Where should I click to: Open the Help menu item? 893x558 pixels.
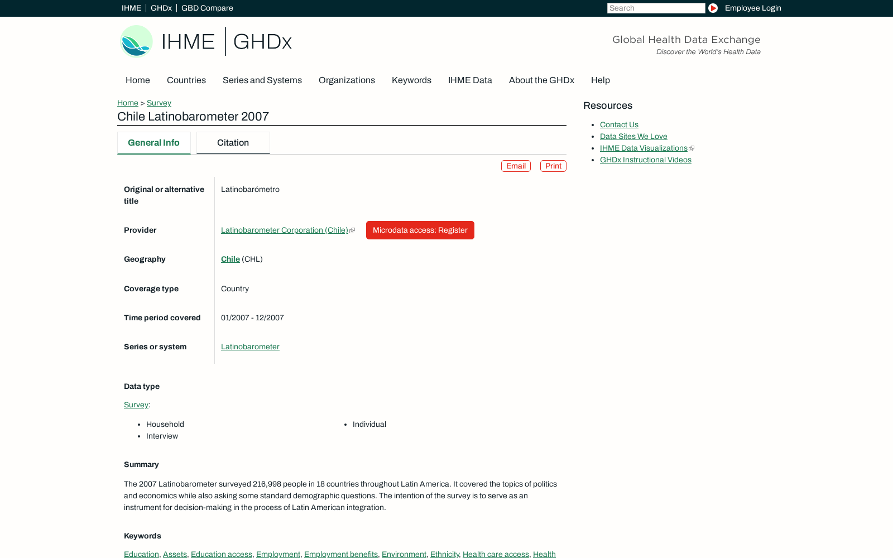601,80
